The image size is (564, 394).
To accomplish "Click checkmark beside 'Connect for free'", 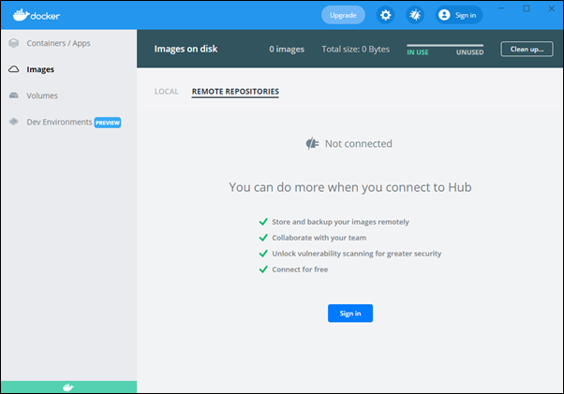I will click(x=263, y=269).
